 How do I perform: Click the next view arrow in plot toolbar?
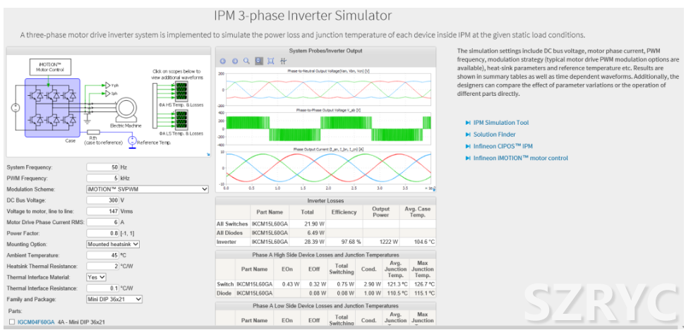pyautogui.click(x=235, y=61)
